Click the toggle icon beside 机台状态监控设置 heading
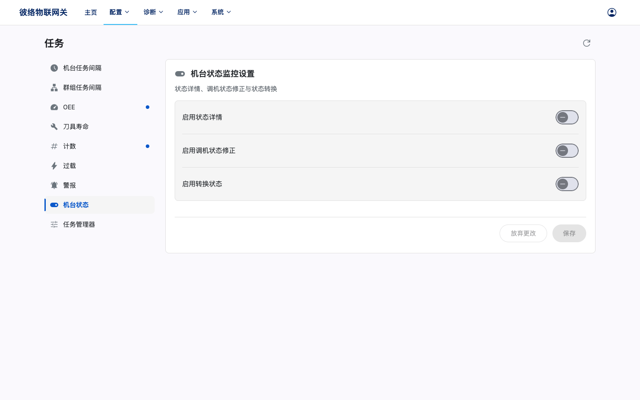 (180, 74)
